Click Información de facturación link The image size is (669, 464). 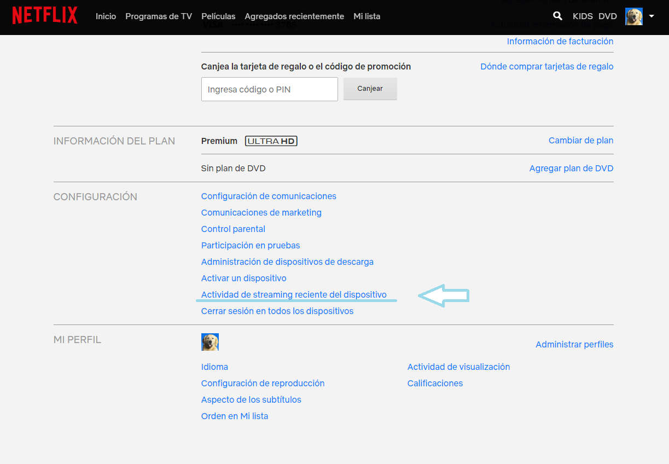click(x=560, y=41)
